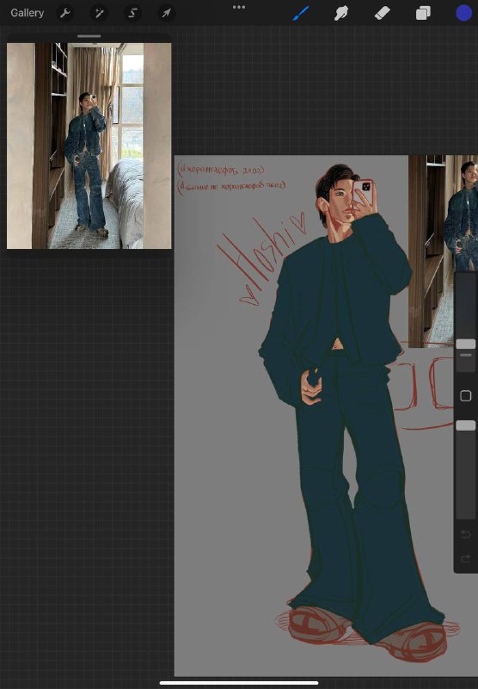This screenshot has width=478, height=689.
Task: Activate the Transform arrow tool
Action: 166,13
